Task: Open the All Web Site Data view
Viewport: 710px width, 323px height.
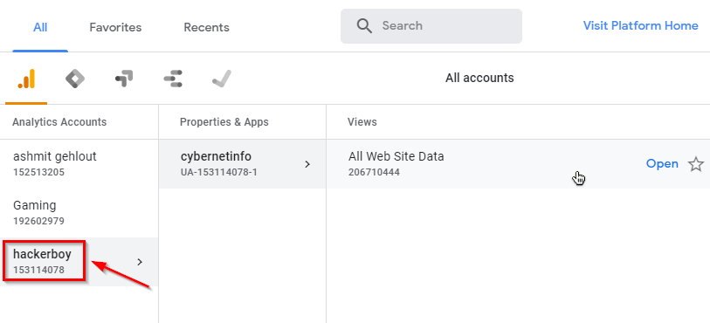Action: click(x=662, y=164)
